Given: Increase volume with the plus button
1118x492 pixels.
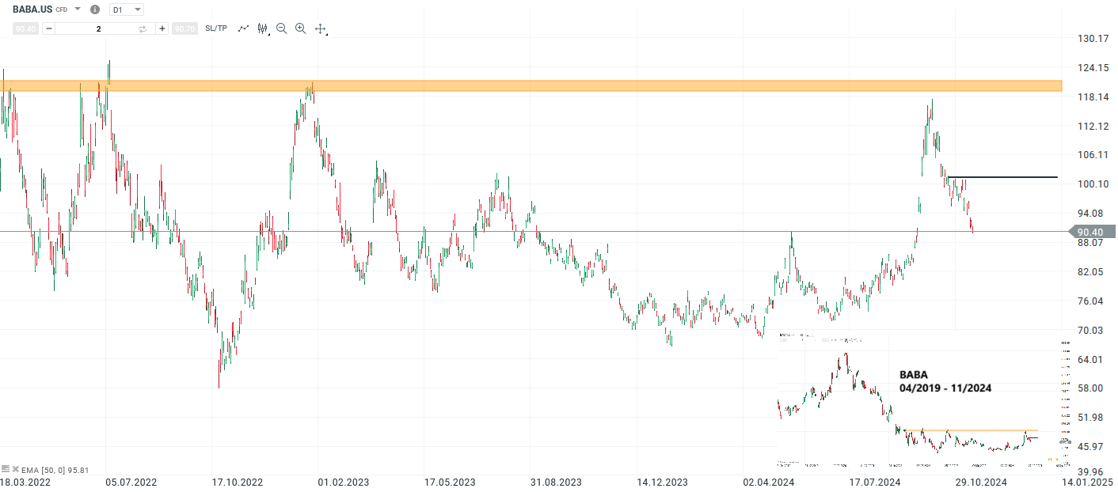Looking at the screenshot, I should click(162, 28).
